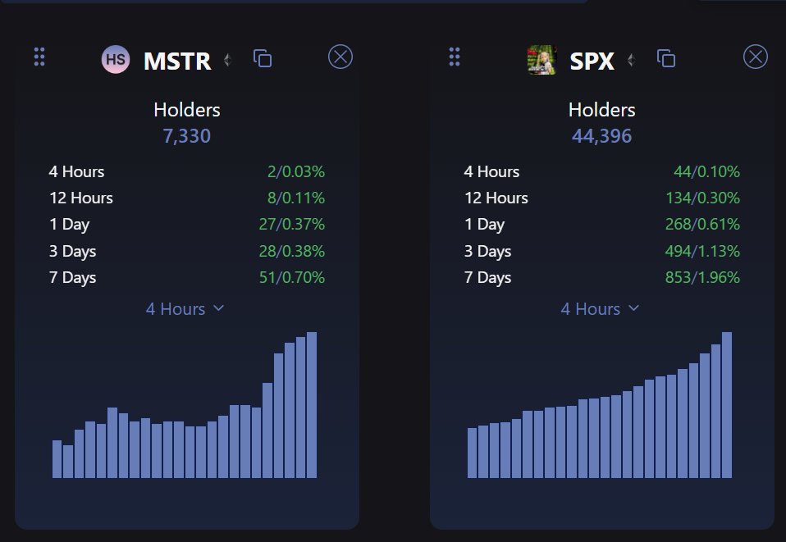Click the 1 Day label on SPX card
Viewport: 786px width, 542px height.
point(484,224)
